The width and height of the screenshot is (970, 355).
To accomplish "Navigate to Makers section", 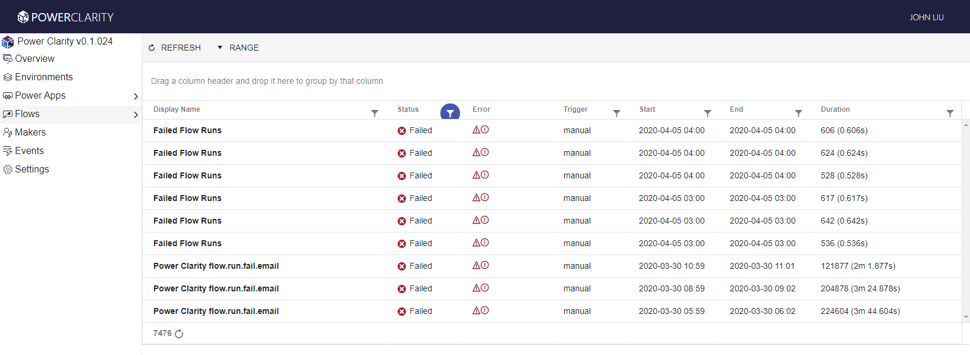I will pyautogui.click(x=30, y=133).
